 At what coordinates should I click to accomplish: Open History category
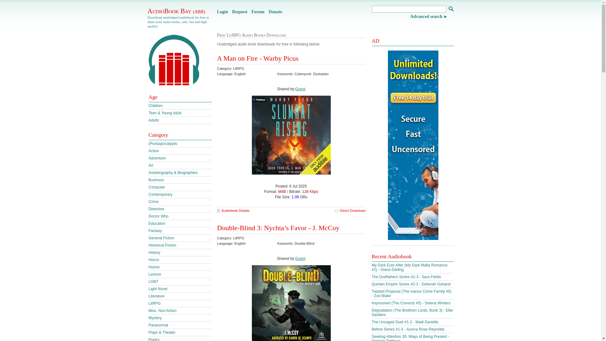154,253
